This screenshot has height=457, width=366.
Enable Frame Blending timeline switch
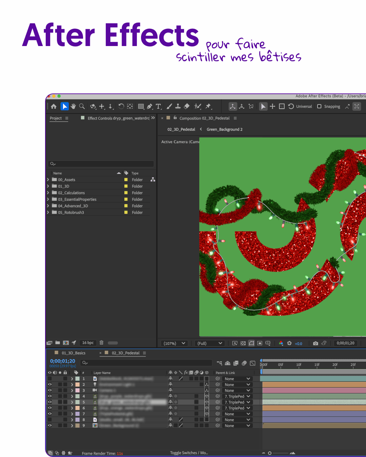click(x=236, y=363)
